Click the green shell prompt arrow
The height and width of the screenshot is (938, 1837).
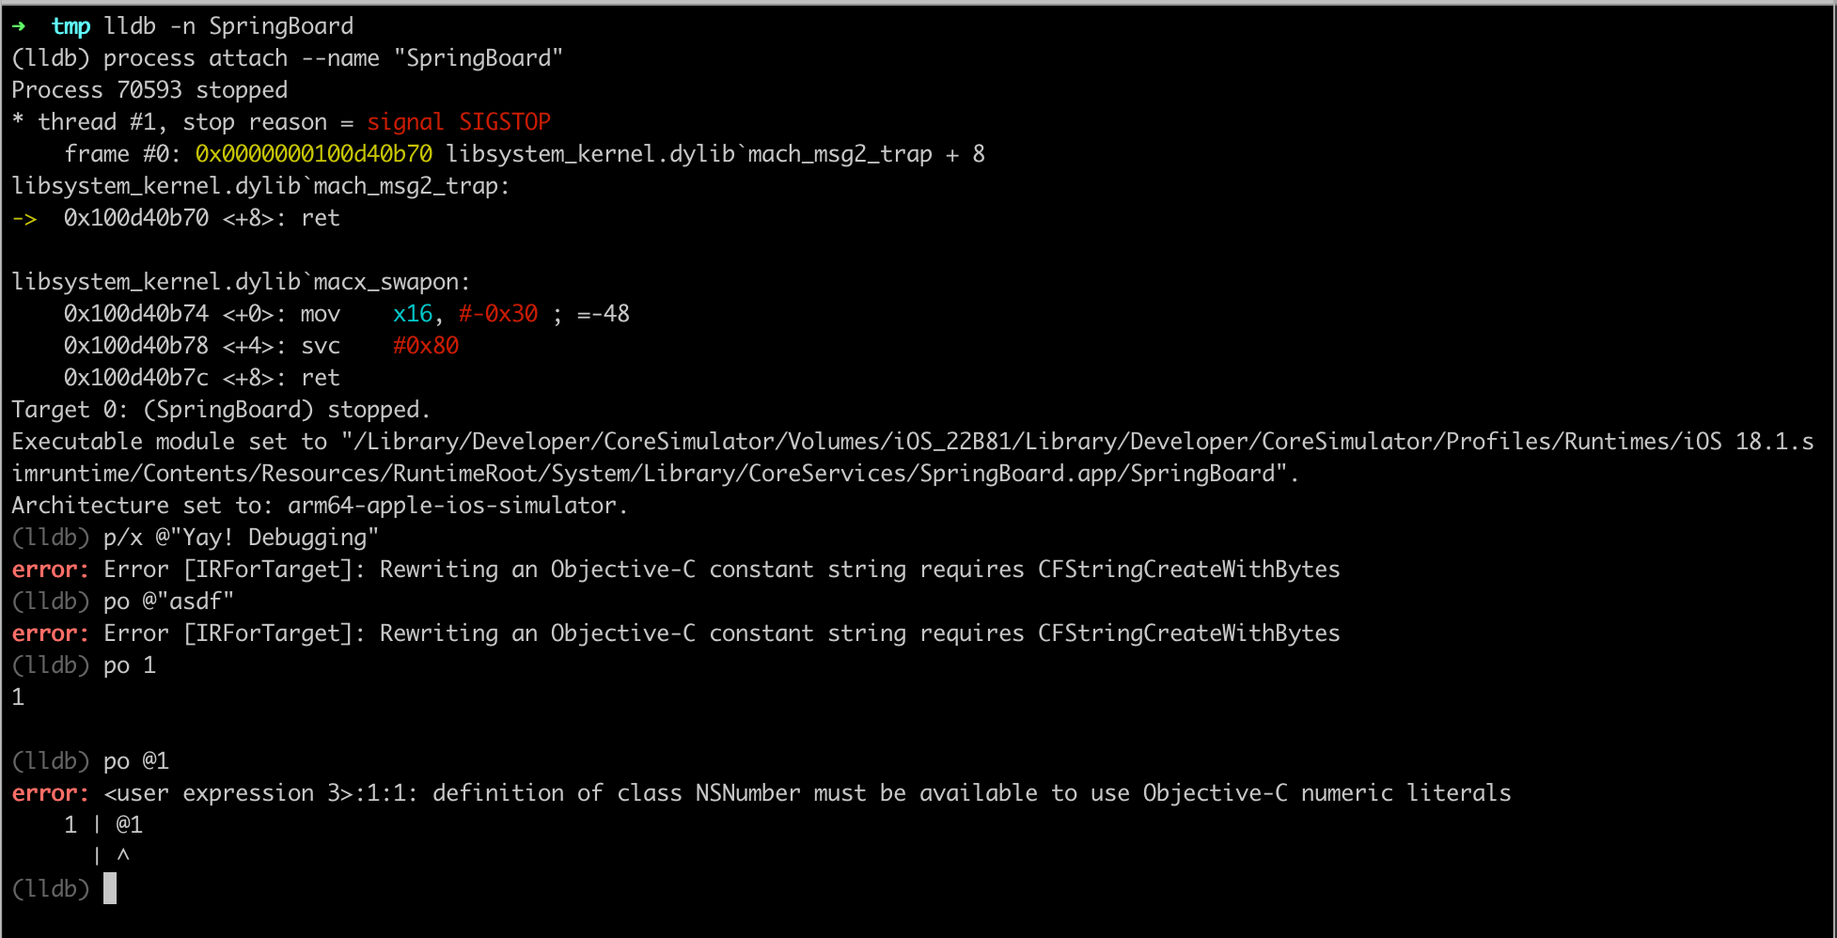click(19, 26)
